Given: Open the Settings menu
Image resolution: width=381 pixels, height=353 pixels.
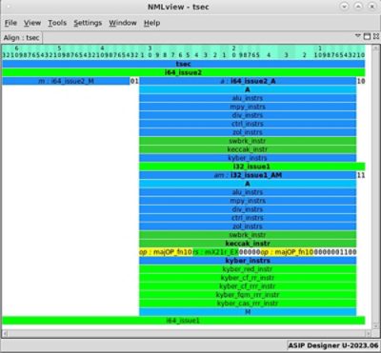Looking at the screenshot, I should click(88, 23).
